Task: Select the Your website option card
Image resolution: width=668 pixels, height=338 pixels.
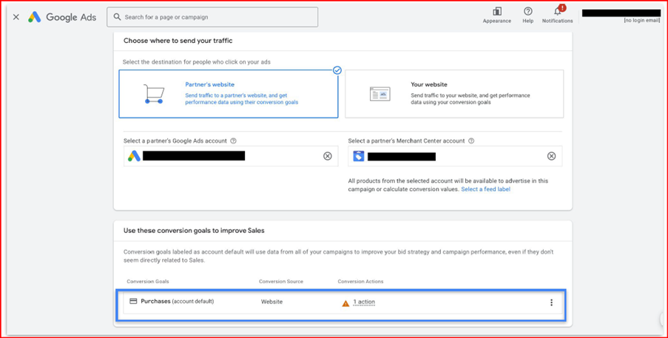Action: 454,94
